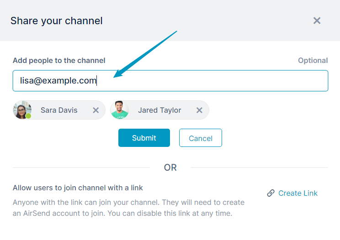This screenshot has width=340, height=240.
Task: Close the Share your channel dialog
Action: (317, 21)
